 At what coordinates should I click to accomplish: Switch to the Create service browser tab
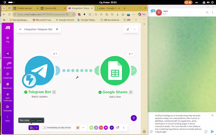coord(26,8)
